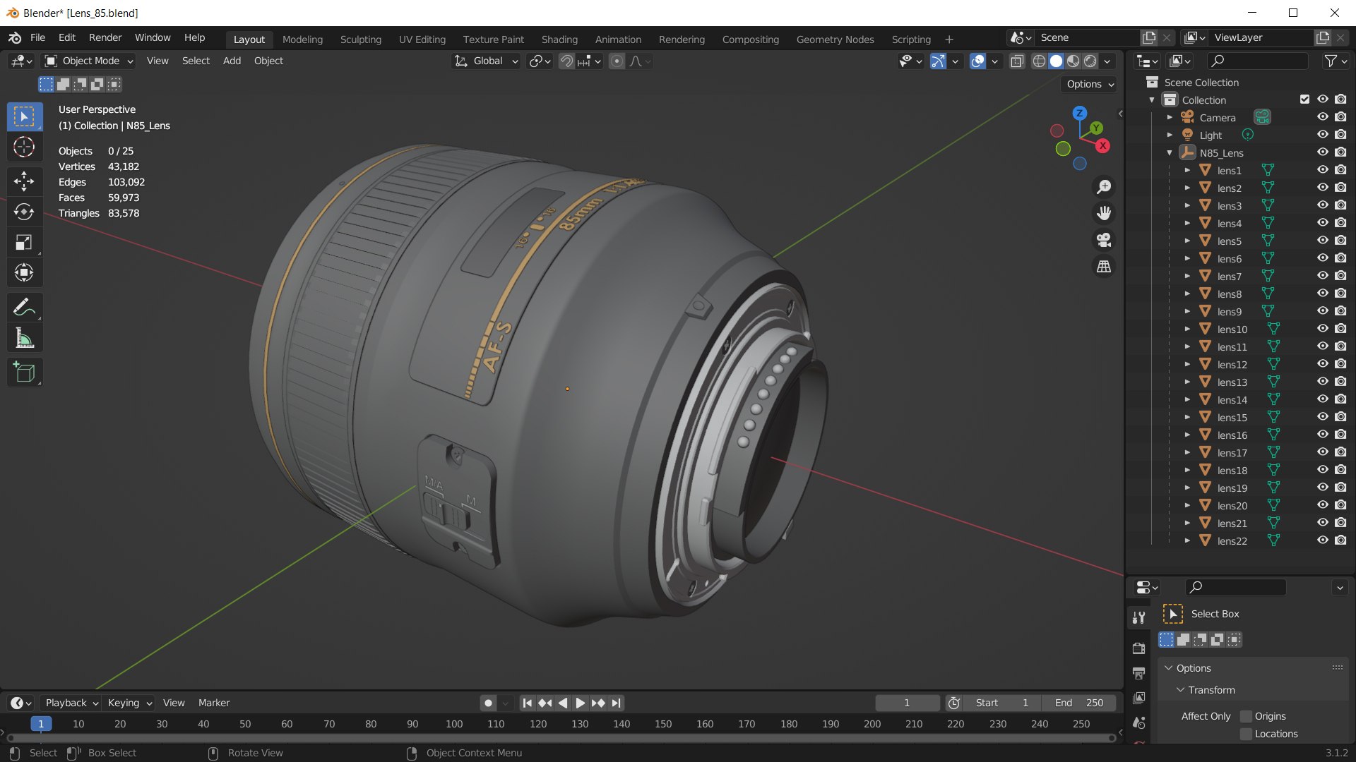Image resolution: width=1356 pixels, height=762 pixels.
Task: Switch perspective/orthographic grid icon
Action: pos(1103,267)
